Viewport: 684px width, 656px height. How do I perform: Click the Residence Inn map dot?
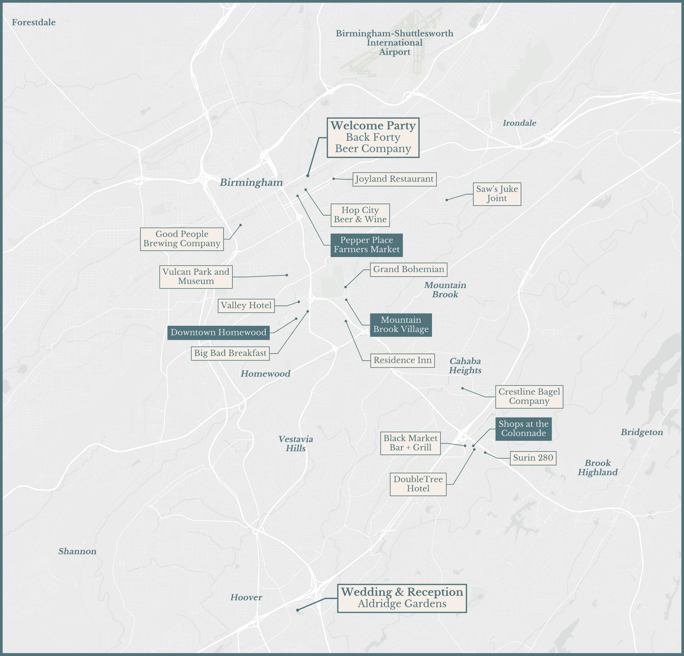coord(346,321)
